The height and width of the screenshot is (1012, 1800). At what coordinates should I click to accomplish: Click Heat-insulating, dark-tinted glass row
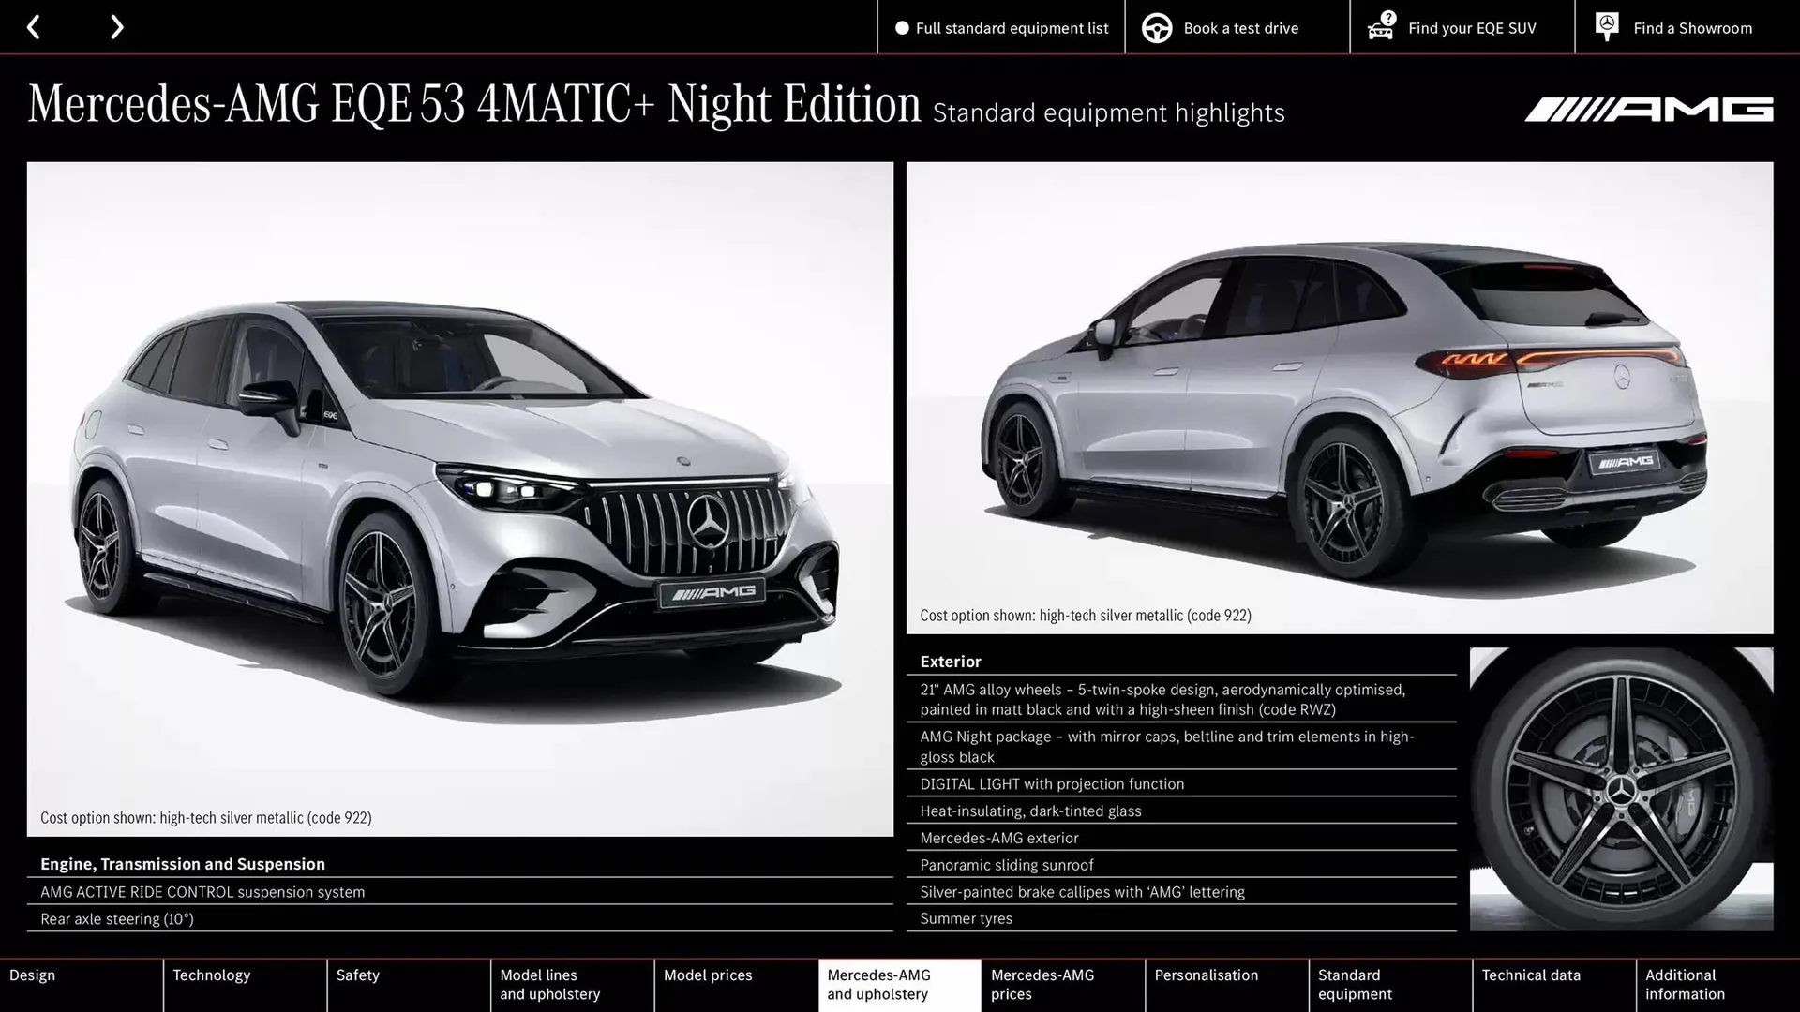pyautogui.click(x=1181, y=811)
